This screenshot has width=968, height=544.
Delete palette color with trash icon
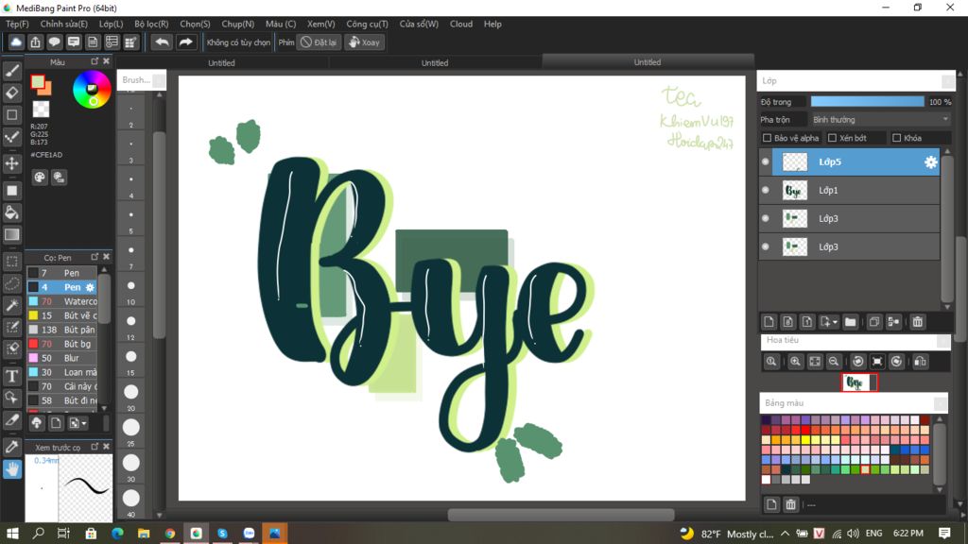pyautogui.click(x=791, y=504)
